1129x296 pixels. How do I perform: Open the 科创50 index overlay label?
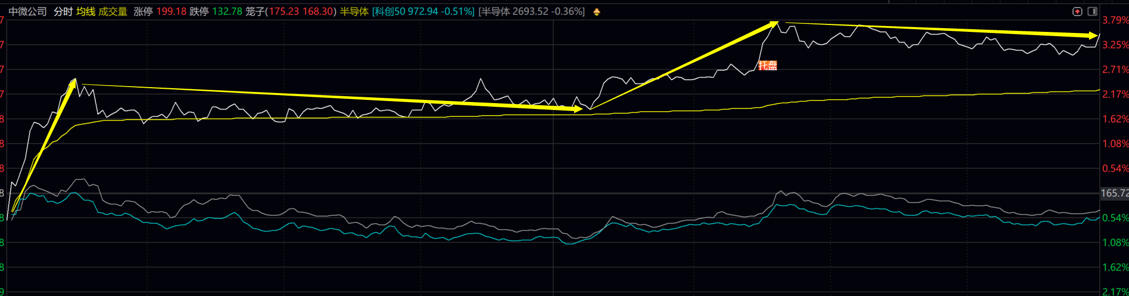423,12
